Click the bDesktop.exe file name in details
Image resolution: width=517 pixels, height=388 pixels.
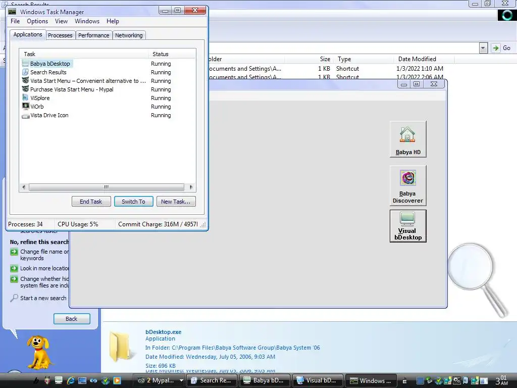pyautogui.click(x=163, y=332)
